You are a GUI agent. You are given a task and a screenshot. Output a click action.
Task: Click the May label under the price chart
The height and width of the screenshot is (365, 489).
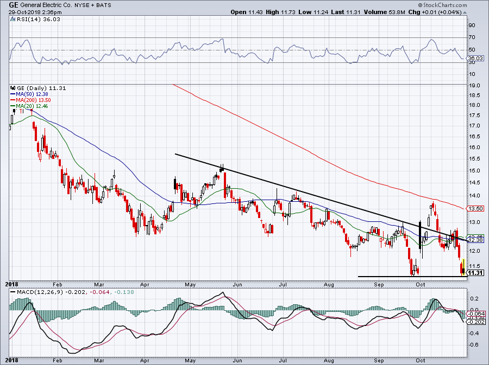click(190, 284)
